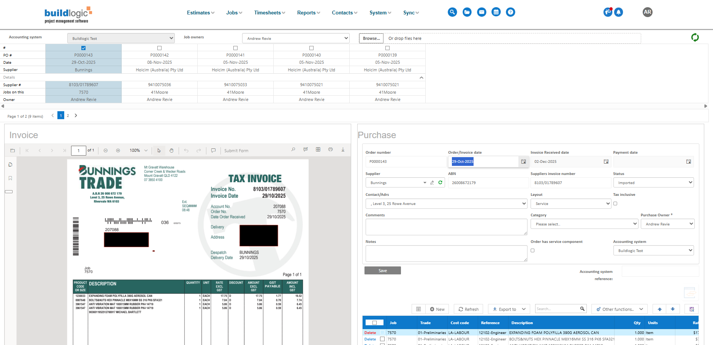Move line item up with blue arrow
The width and height of the screenshot is (713, 345).
pos(660,309)
